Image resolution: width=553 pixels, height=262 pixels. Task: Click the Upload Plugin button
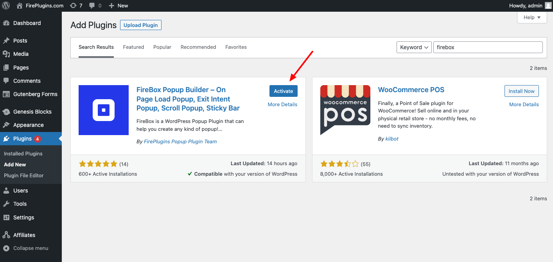coord(141,25)
